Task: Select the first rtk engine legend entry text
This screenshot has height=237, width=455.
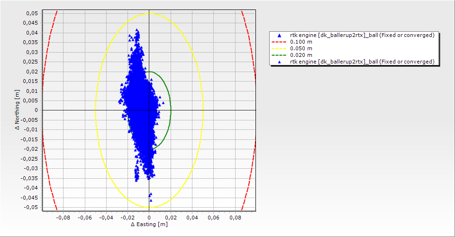Action: click(362, 35)
